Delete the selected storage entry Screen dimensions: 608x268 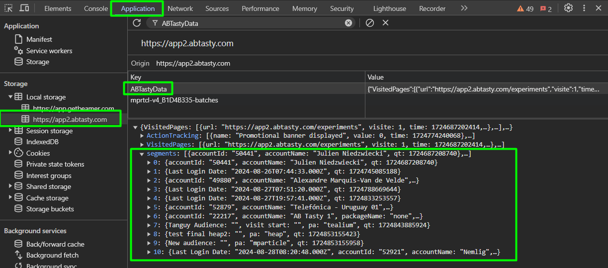click(x=385, y=23)
